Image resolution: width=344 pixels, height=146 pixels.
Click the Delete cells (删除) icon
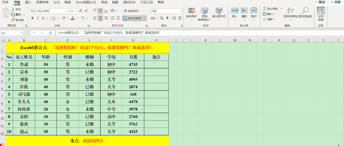click(x=244, y=11)
